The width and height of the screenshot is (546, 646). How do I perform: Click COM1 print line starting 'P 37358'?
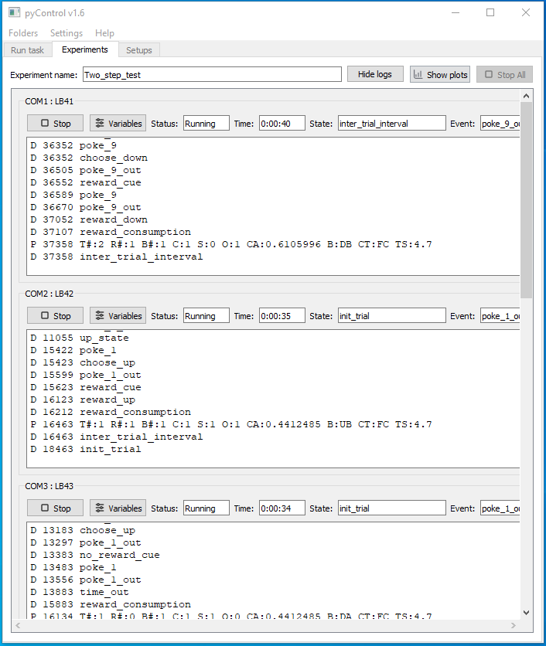[x=231, y=244]
